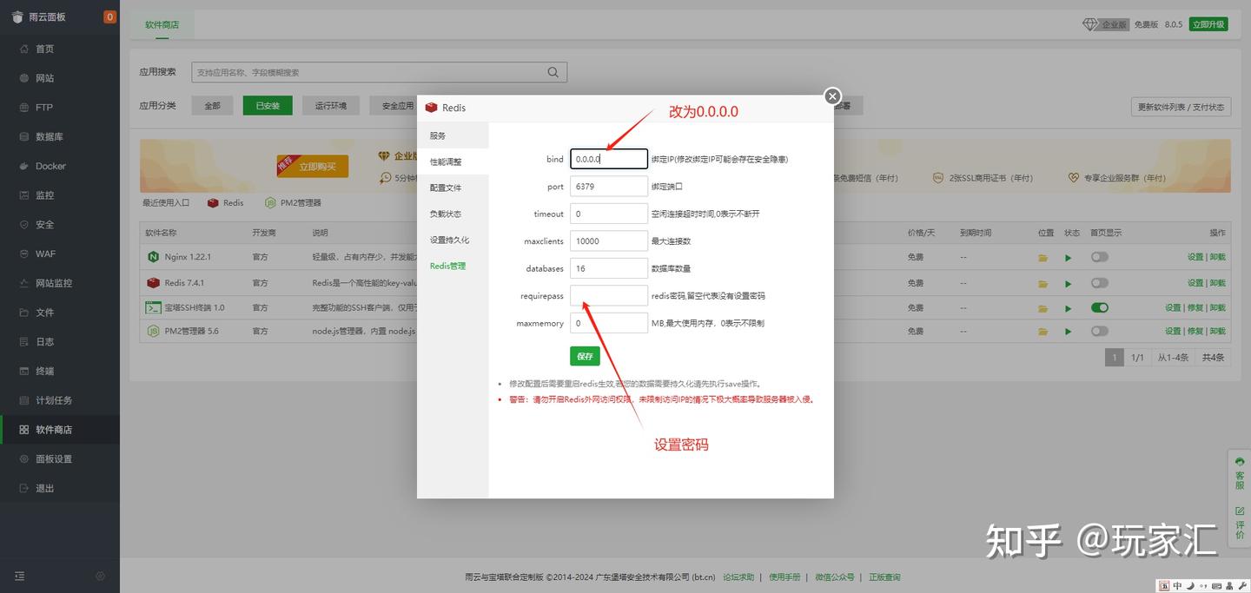Click page 1 in the pagination
The width and height of the screenshot is (1251, 593).
tap(1114, 358)
